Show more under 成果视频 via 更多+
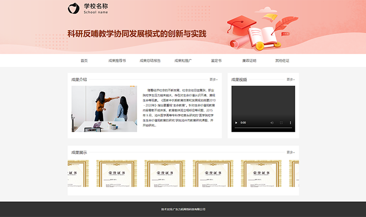Viewport: 366px width, 217px height. (x=290, y=79)
